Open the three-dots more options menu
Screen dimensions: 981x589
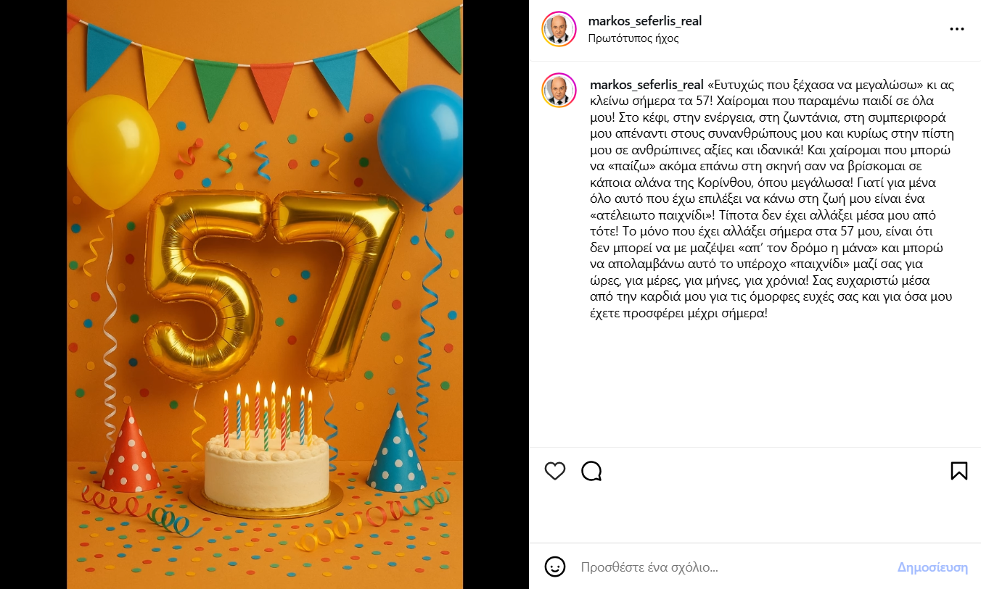click(957, 29)
